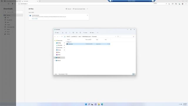This screenshot has width=188, height=106.
Task: Click Cut icon in Explorer toolbar
Action: (x=63, y=33)
